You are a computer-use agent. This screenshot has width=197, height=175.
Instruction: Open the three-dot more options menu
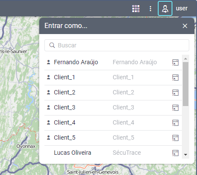150,9
